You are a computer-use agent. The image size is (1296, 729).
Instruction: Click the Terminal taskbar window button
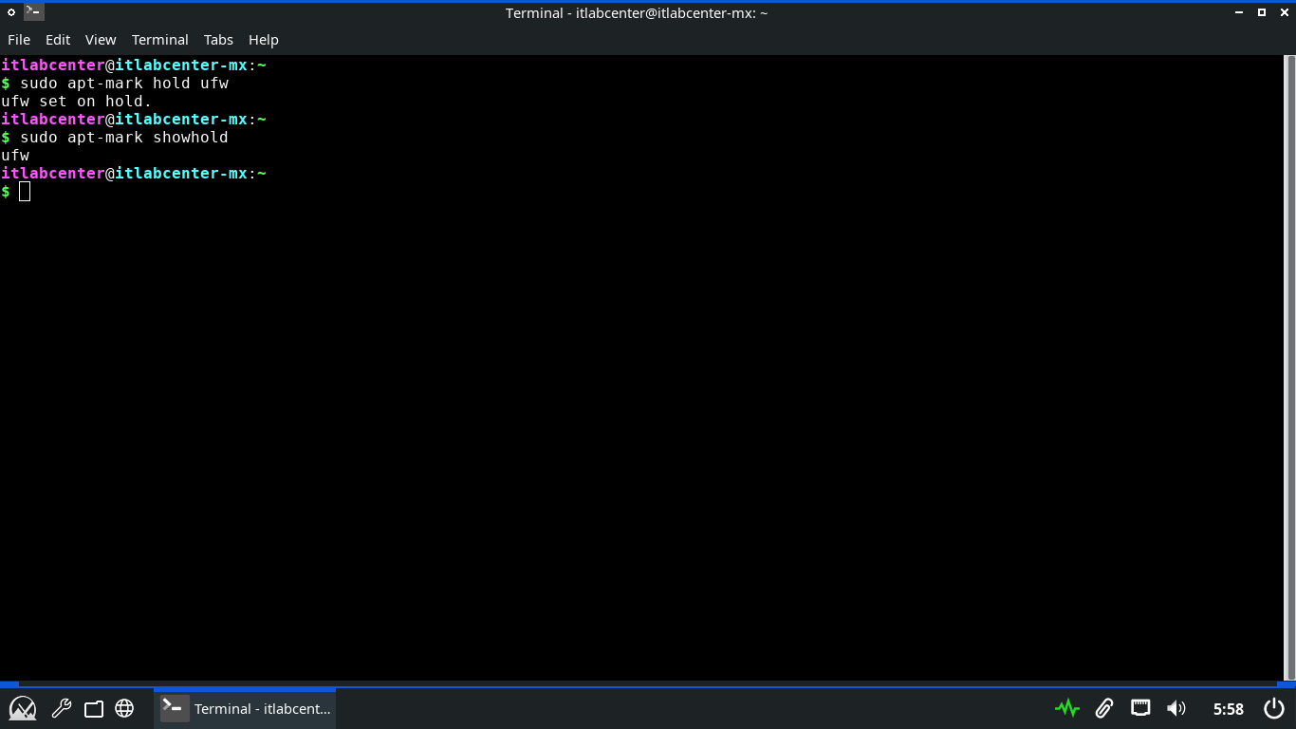tap(246, 708)
